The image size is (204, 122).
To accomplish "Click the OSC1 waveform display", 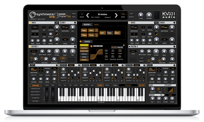I will point(35,27).
